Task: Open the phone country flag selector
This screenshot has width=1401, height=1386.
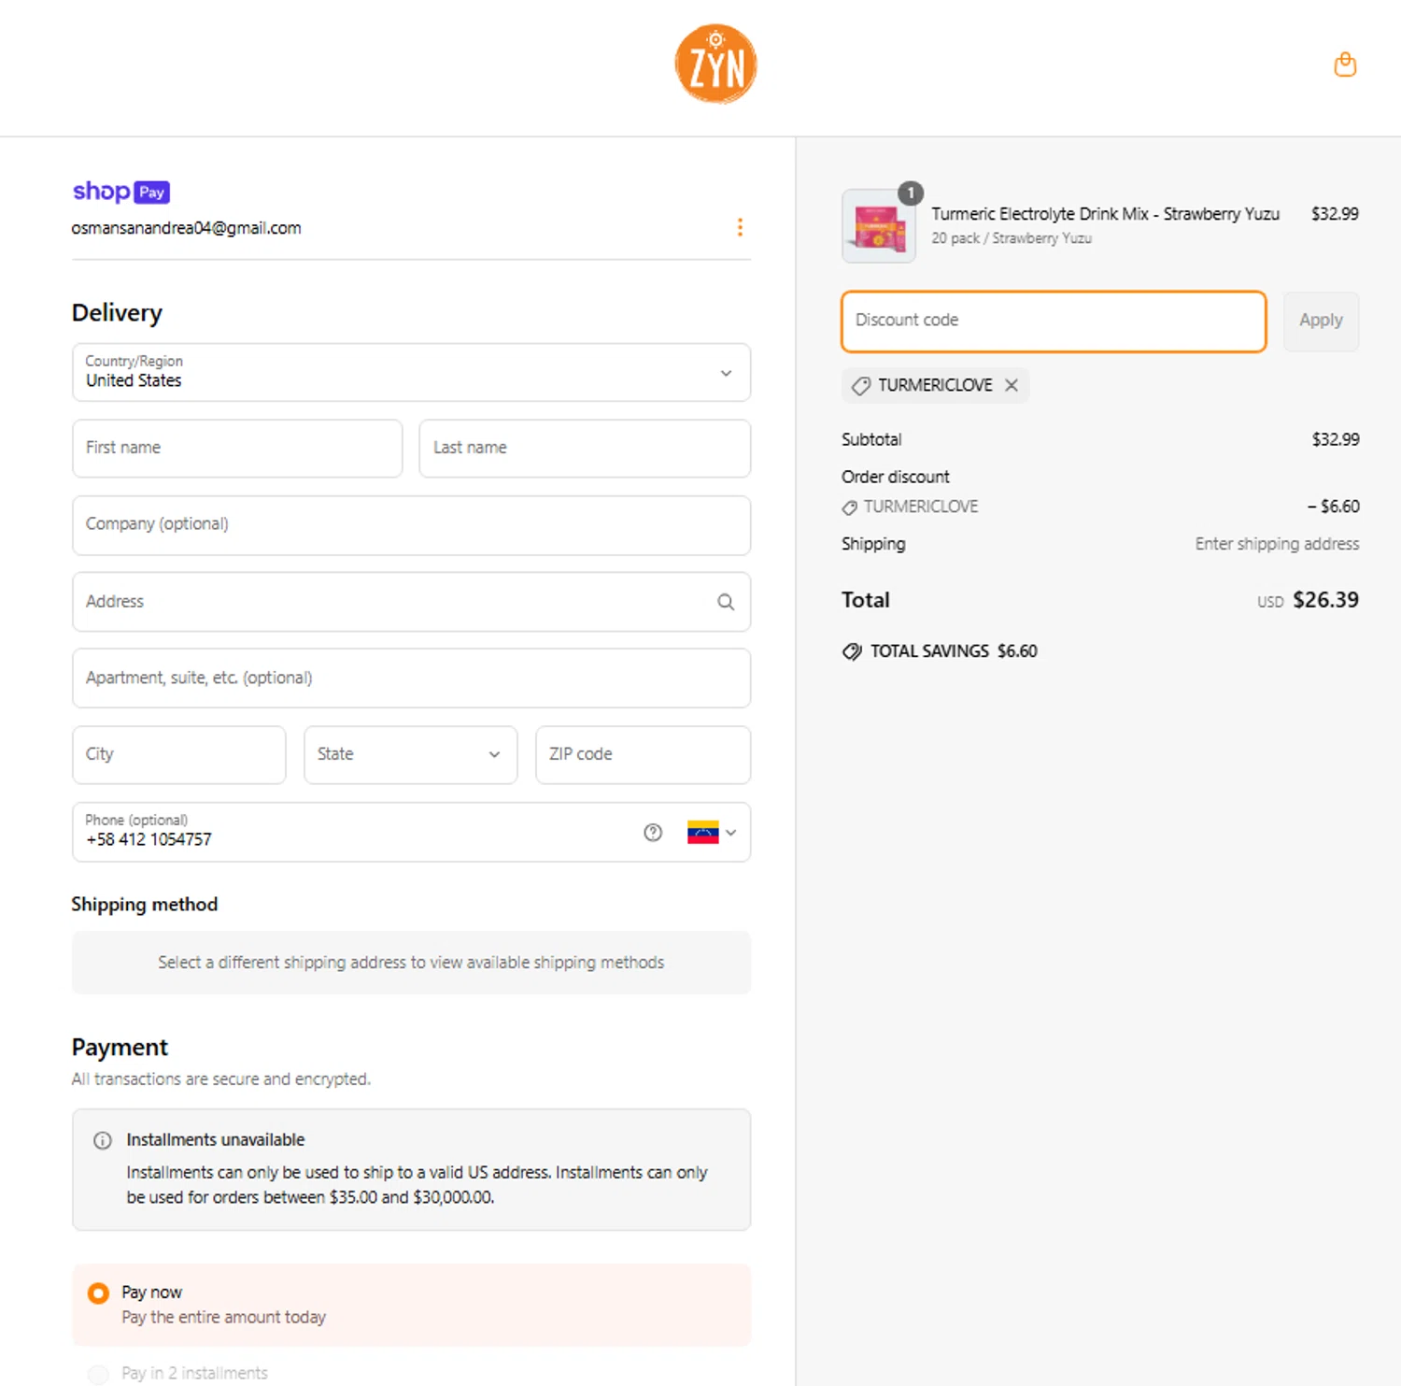Action: [712, 832]
